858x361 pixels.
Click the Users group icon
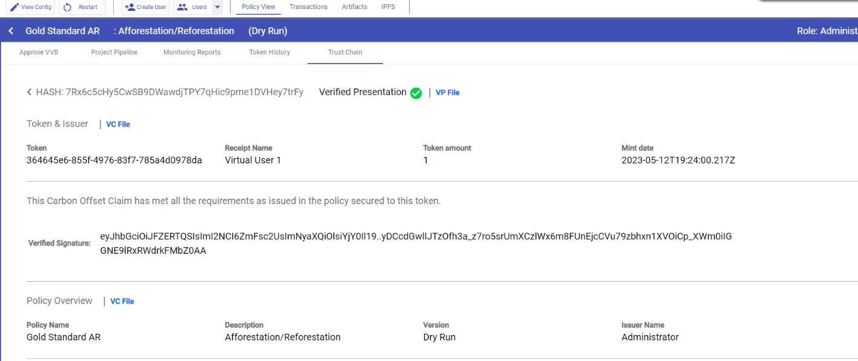(x=182, y=7)
